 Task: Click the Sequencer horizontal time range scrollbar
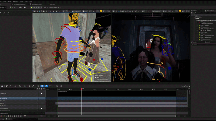[117, 116]
